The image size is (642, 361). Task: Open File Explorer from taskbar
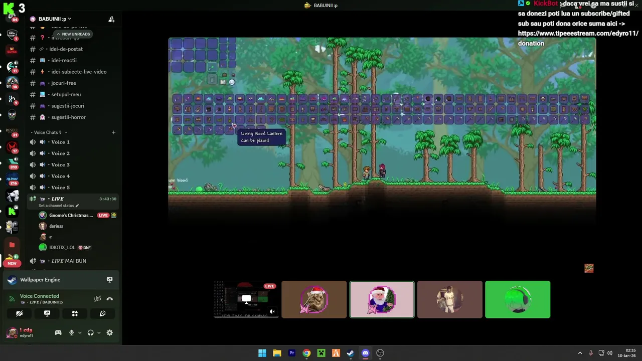tap(277, 353)
